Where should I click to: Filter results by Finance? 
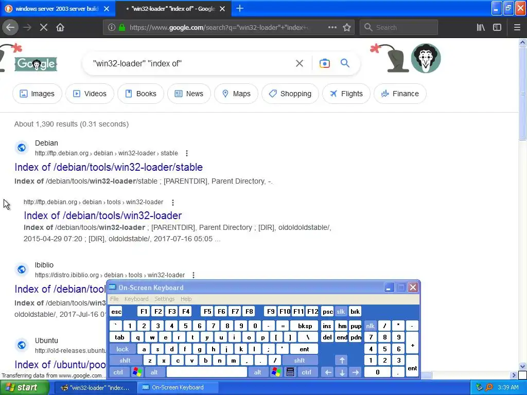click(x=400, y=94)
